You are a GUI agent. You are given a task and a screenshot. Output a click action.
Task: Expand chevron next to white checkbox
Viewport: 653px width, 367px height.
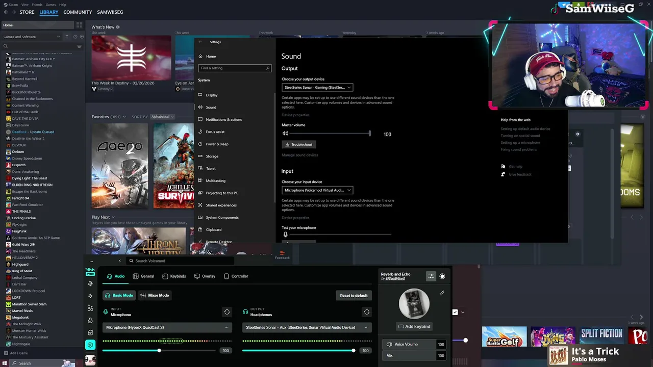tap(463, 312)
